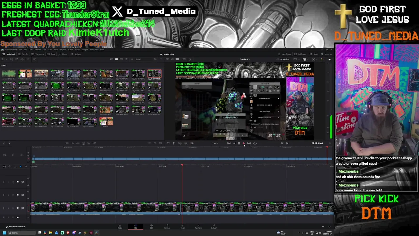This screenshot has height=236, width=419.
Task: Click the 02:07:11:03 timecode display
Action: click(x=317, y=143)
